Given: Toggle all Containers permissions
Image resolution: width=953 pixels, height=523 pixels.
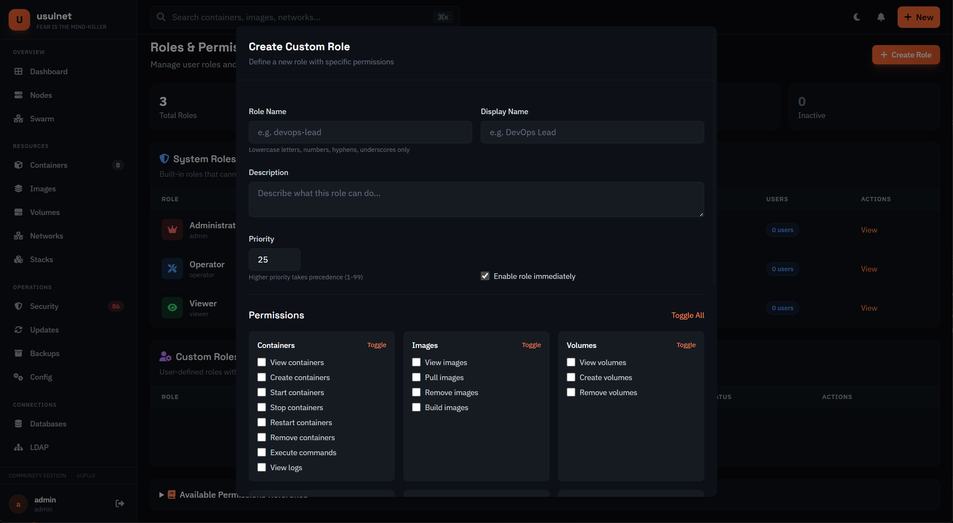Looking at the screenshot, I should [376, 345].
